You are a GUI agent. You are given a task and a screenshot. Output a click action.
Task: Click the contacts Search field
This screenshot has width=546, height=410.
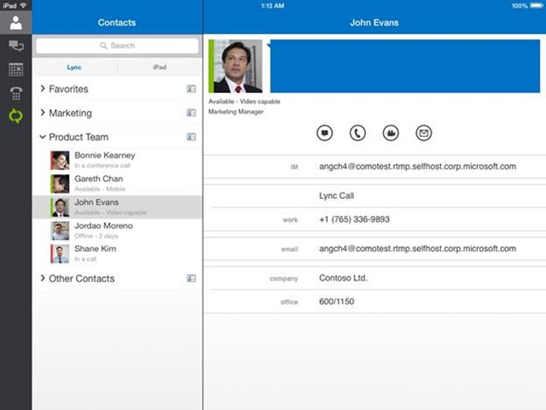pyautogui.click(x=118, y=45)
